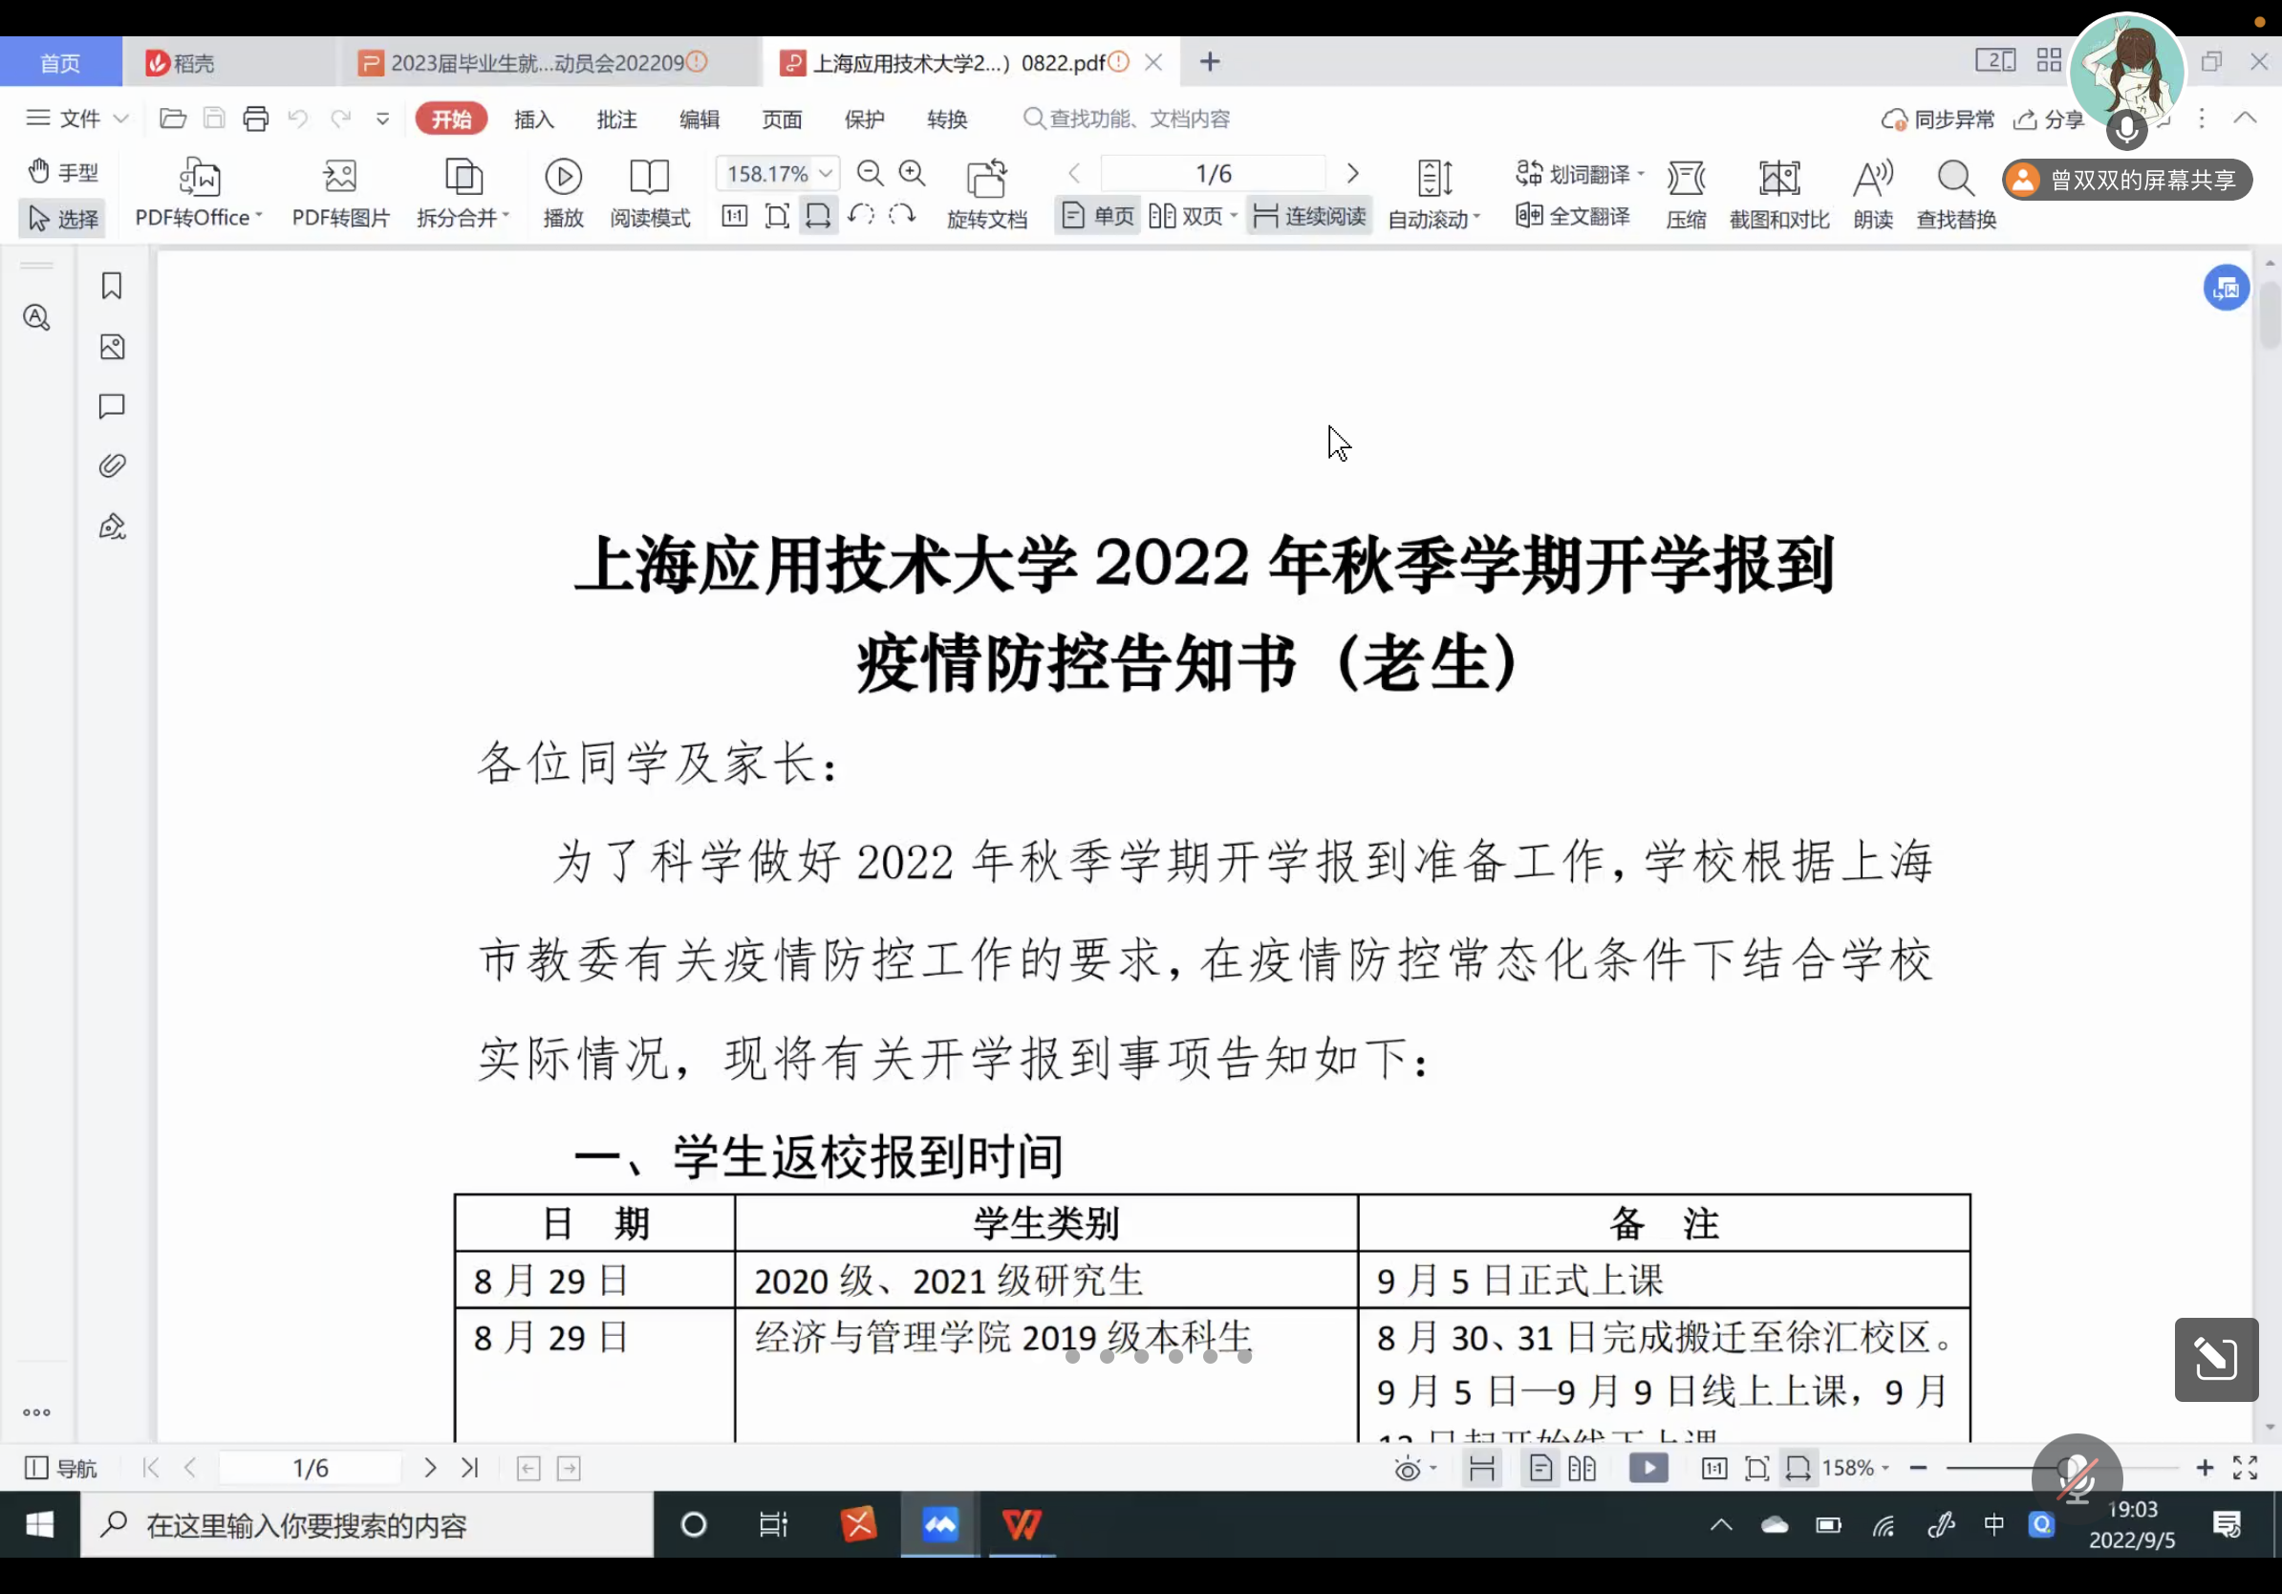Screen dimensions: 2282x1594
Task: Open the 文件 menu
Action: point(76,119)
